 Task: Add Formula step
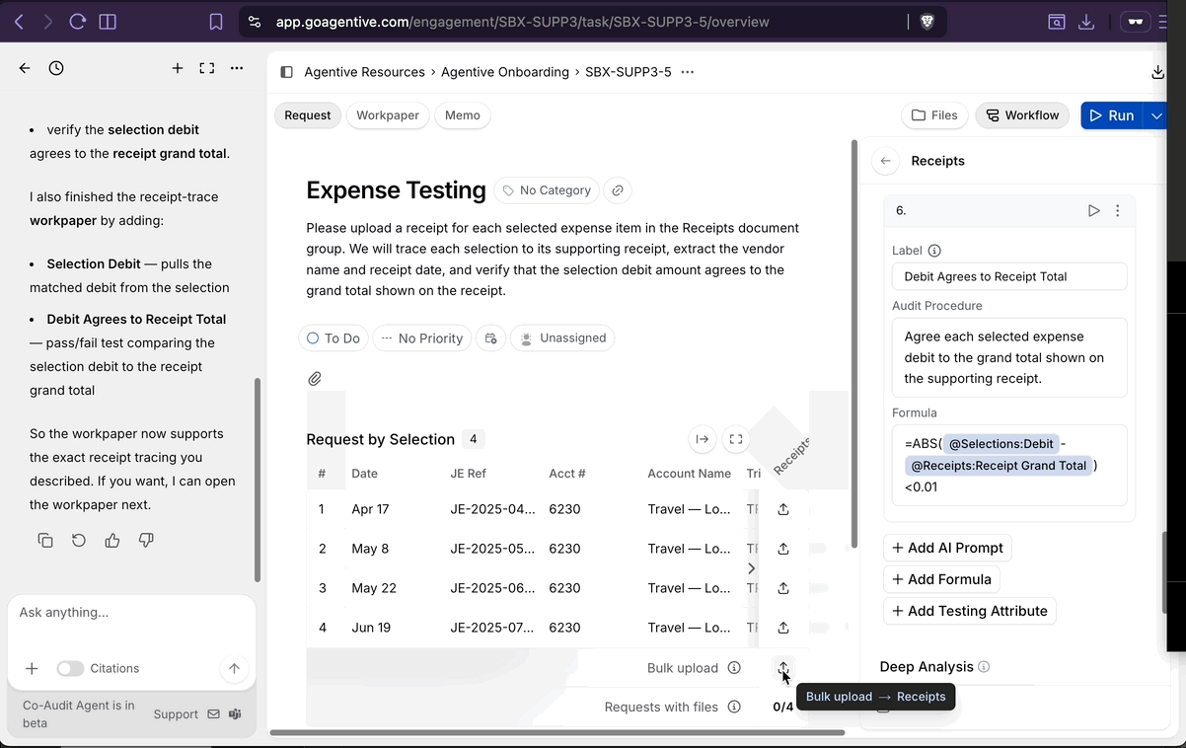[941, 579]
